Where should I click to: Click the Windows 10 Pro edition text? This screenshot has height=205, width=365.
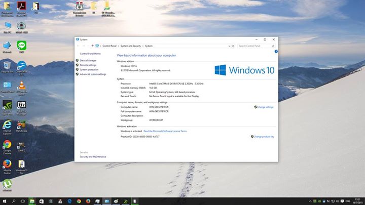click(x=129, y=66)
